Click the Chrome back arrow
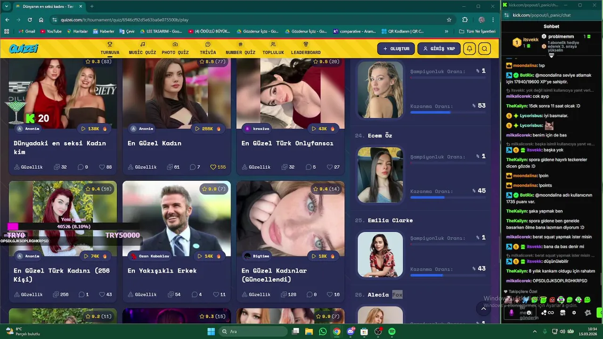This screenshot has height=339, width=603. pos(7,20)
